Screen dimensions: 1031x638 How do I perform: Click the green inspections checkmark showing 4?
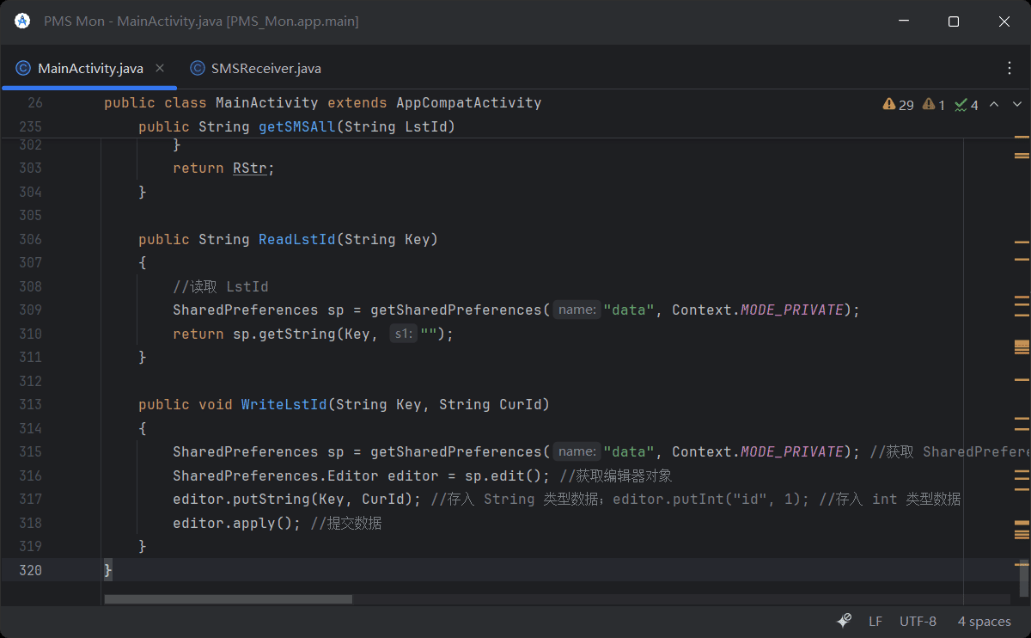(966, 103)
